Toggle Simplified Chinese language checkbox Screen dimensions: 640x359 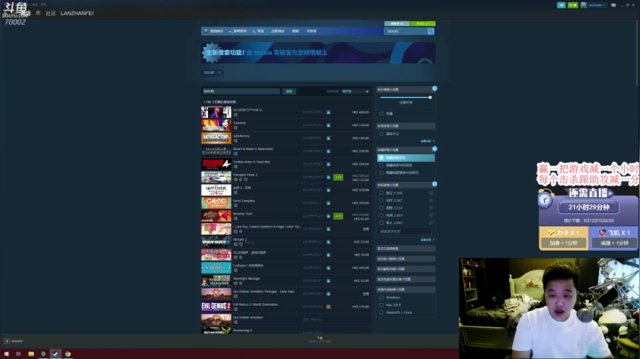point(381,134)
